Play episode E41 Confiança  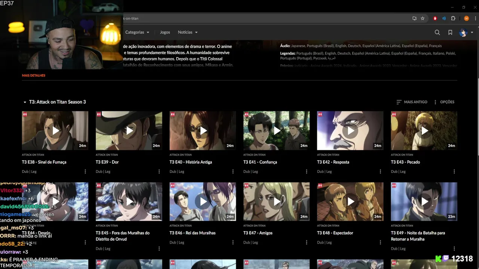click(x=277, y=131)
